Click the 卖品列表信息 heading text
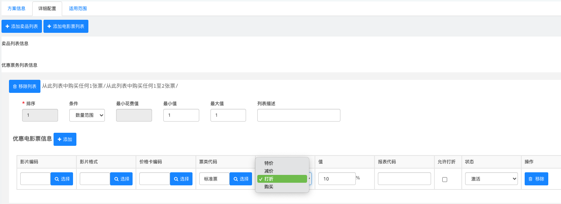This screenshot has width=561, height=204. [x=15, y=44]
